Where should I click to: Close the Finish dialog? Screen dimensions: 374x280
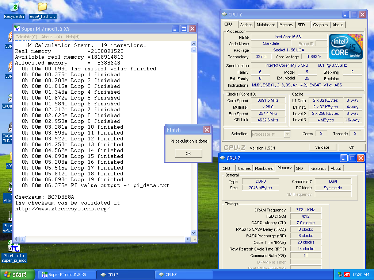(x=207, y=130)
